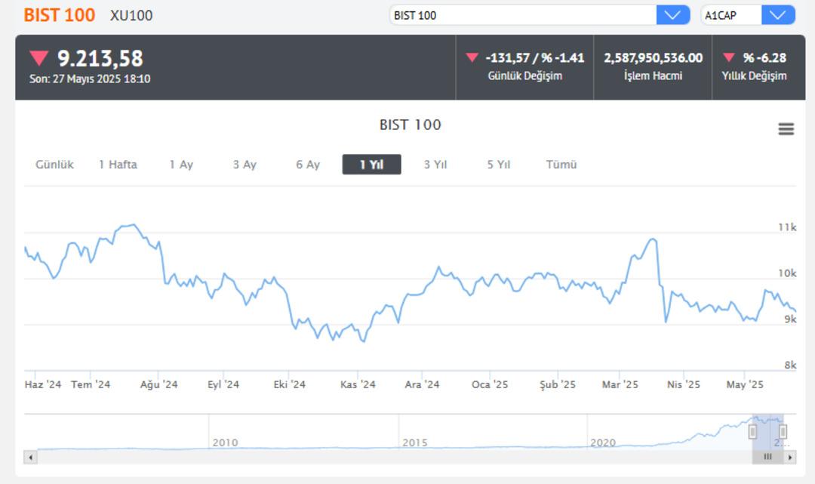Click the Son: 27 Mayıs 2025 18:10 timestamp
Image resolution: width=815 pixels, height=484 pixels.
tap(90, 79)
